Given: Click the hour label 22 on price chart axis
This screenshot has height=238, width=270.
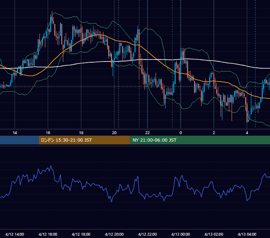Looking at the screenshot, I should pos(147,133).
